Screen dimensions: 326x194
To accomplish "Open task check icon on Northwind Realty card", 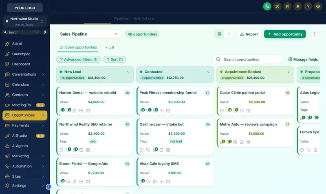I will tap(81, 150).
